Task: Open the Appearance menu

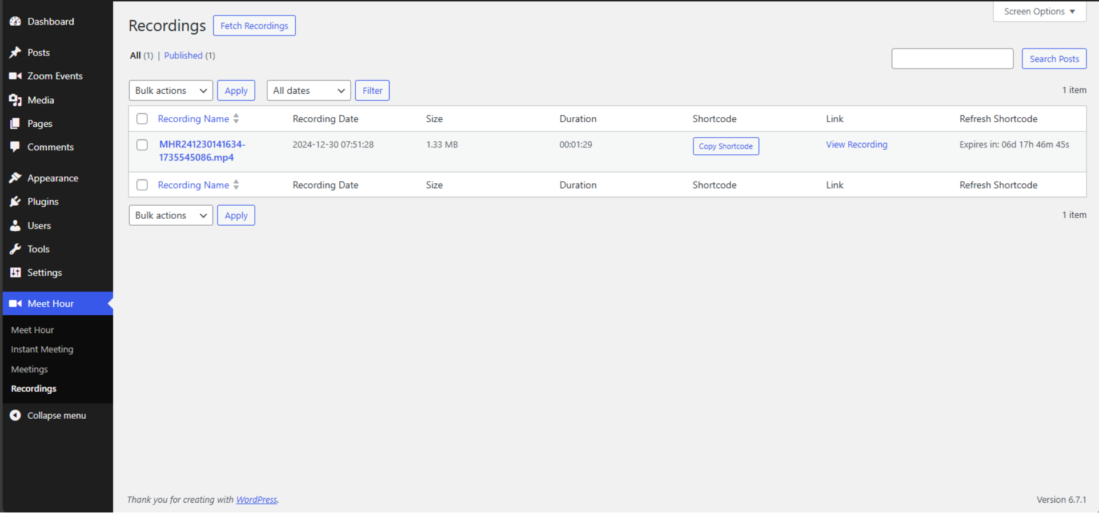Action: click(x=53, y=178)
